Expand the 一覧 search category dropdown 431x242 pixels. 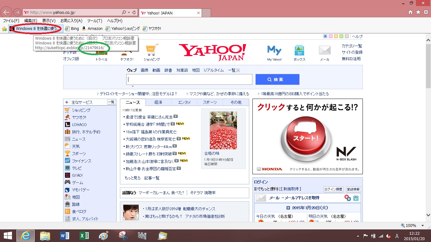[x=238, y=70]
